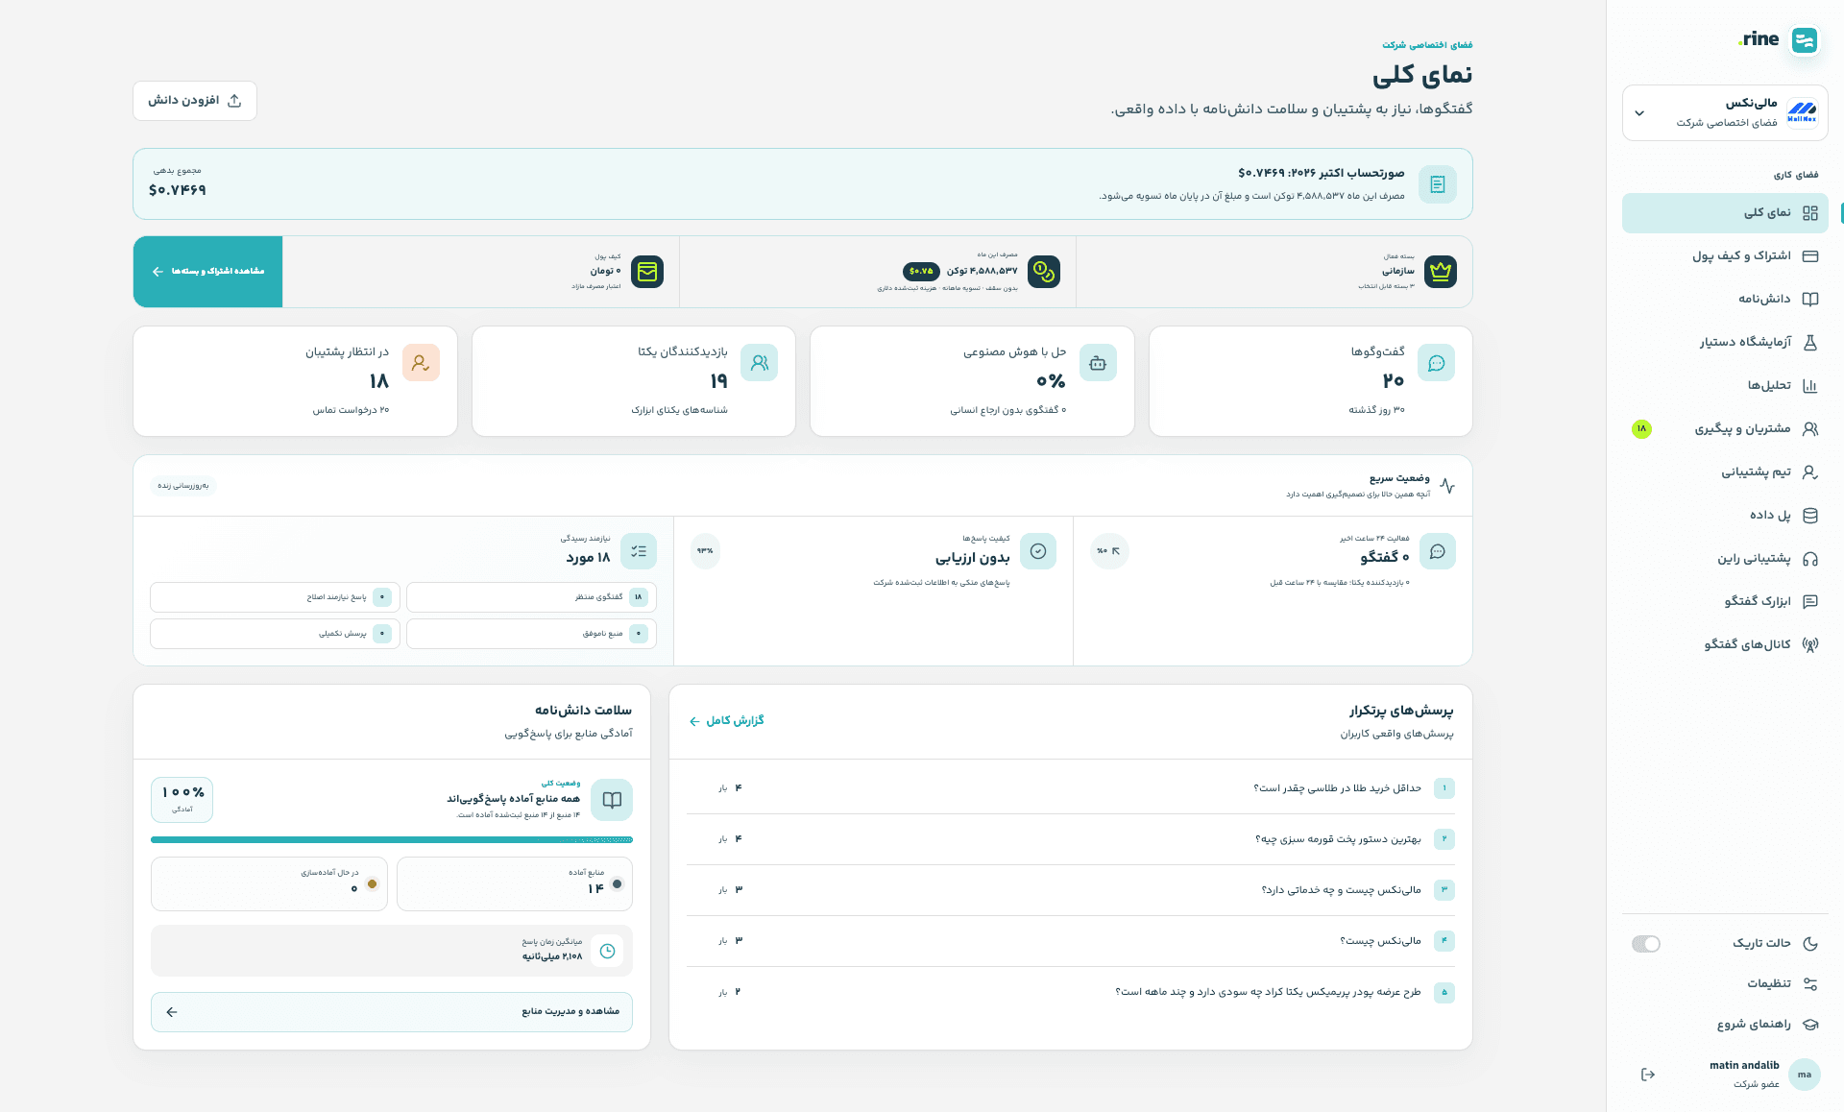Click the knowledge readiness progress bar
The width and height of the screenshot is (1844, 1112).
click(392, 840)
